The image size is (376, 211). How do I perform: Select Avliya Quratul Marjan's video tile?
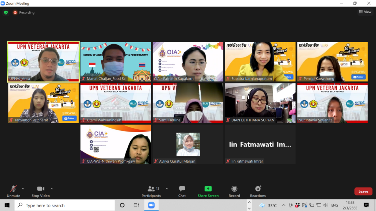188,144
